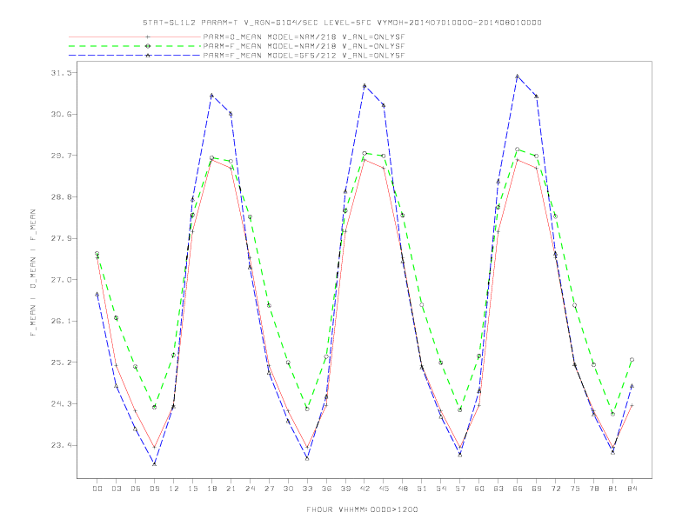Viewport: 689px width, 532px height.
Task: Click the 30.6 y-axis tick label
Action: (61, 114)
